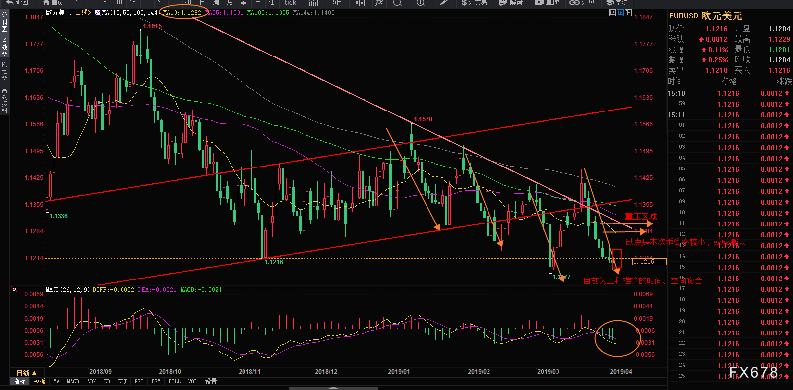The image size is (793, 390).
Task: Open 汇见 link
Action: [x=582, y=2]
